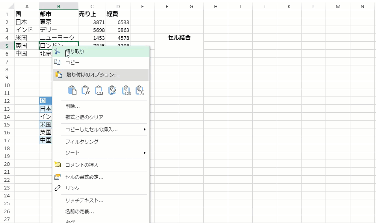
Task: Choose the Paste Formulas (fx) icon
Action: (x=86, y=90)
